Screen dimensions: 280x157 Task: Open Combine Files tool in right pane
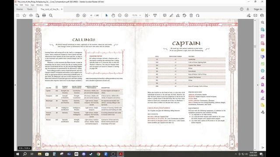click(x=262, y=57)
